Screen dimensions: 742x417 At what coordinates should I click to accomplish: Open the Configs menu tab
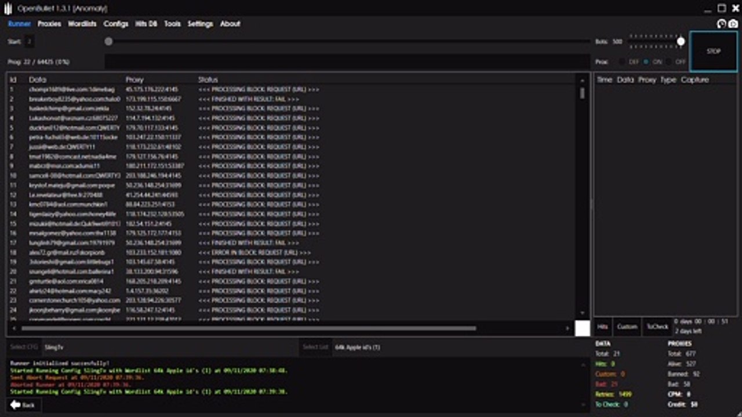pyautogui.click(x=116, y=24)
